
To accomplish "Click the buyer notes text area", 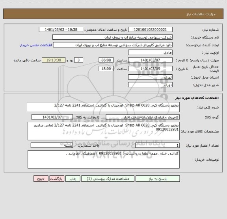I will (104, 159).
